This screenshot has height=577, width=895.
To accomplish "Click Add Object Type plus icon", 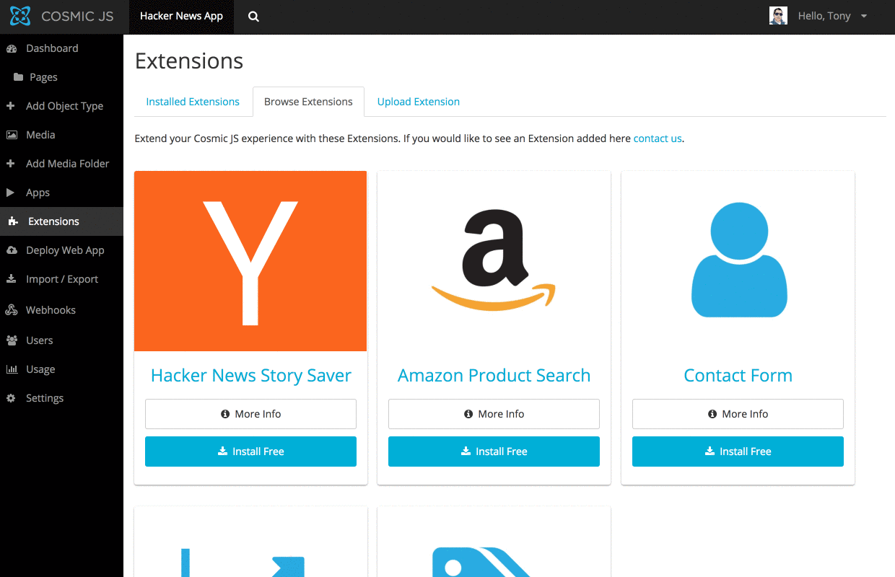I will tap(11, 106).
